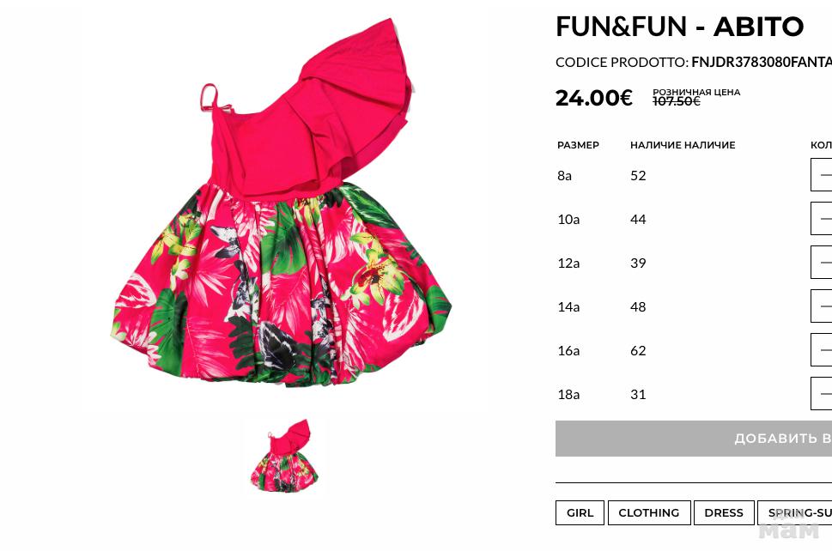Decrease quantity for size 12a
832x551 pixels.
pos(825,263)
